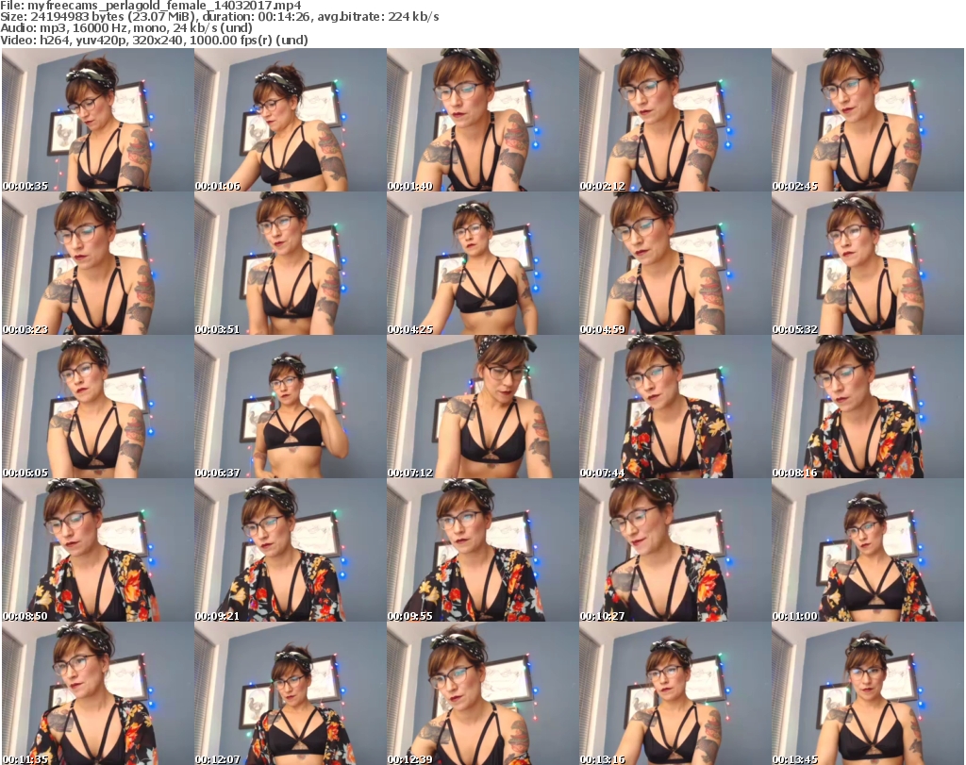Image resolution: width=966 pixels, height=765 pixels.
Task: Click the Audio mp3 info line
Action: [x=126, y=27]
